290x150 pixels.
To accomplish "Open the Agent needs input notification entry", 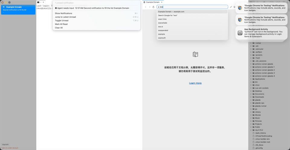I will (96, 8).
